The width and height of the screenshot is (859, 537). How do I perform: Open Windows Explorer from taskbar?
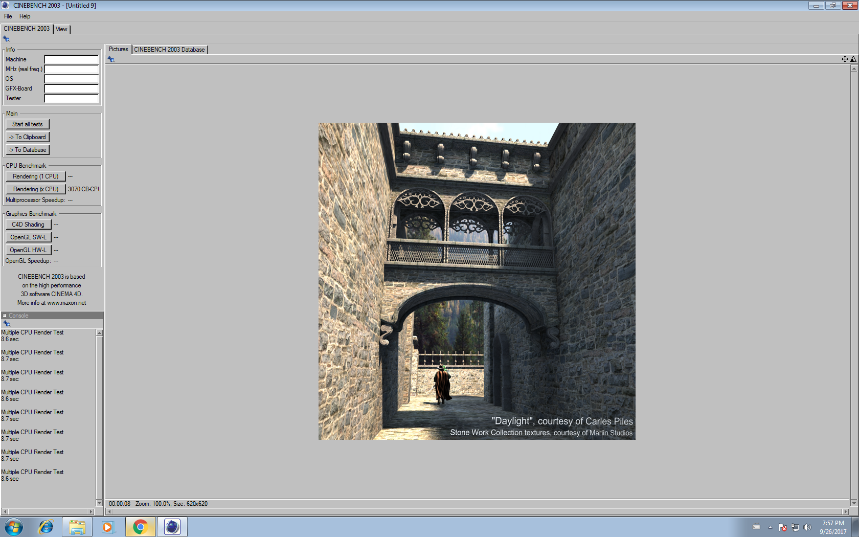tap(77, 527)
